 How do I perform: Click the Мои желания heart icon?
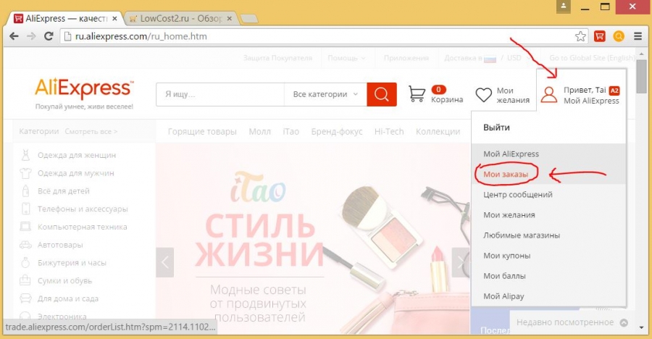coord(484,95)
